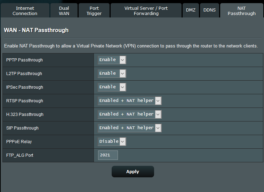Open the Dual WAN tab

(x=64, y=11)
